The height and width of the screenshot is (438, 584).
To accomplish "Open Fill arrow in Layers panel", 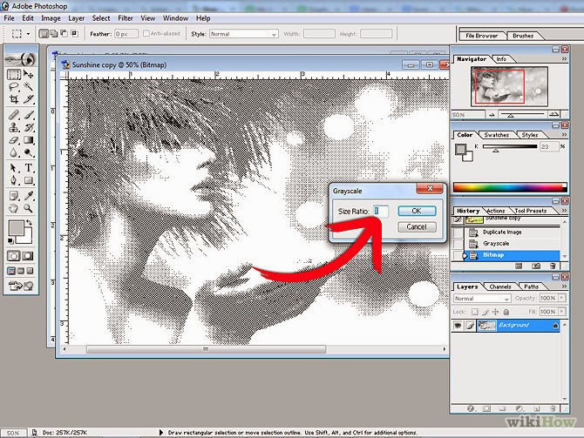I will pos(561,312).
